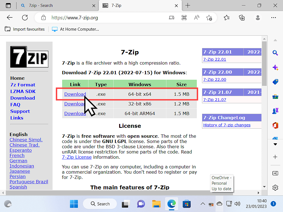Click the address bar URL field

(83, 17)
